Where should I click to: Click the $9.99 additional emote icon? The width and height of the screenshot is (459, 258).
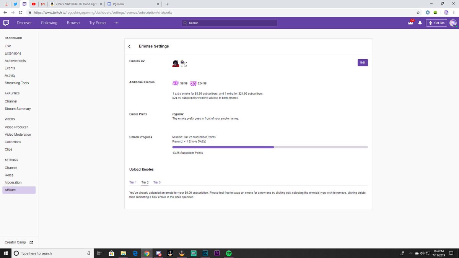tap(176, 83)
